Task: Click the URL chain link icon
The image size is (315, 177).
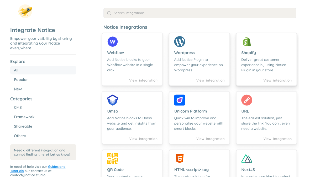Action: click(x=247, y=100)
